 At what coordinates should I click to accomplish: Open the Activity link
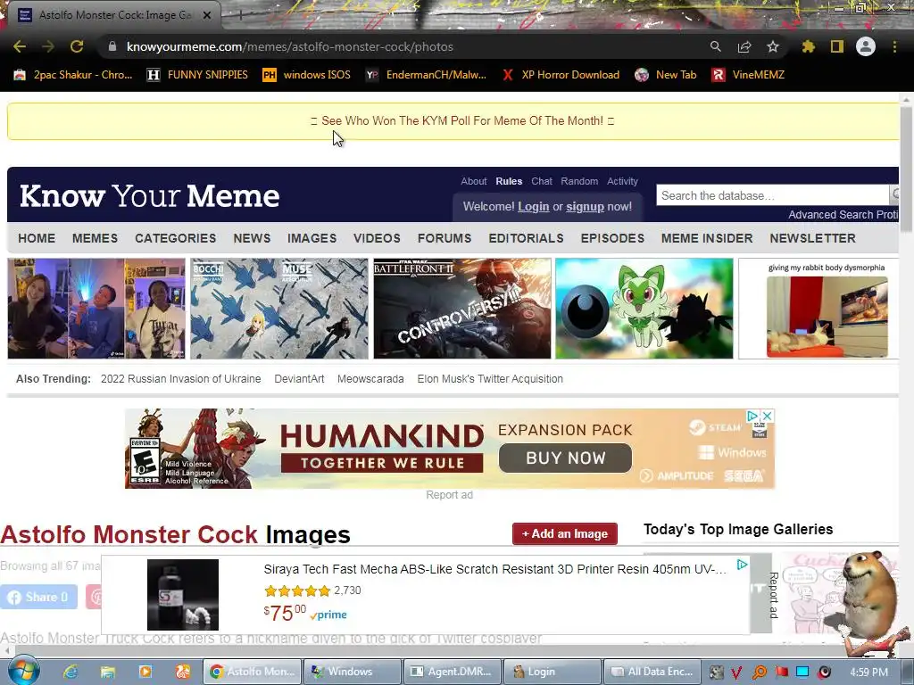coord(622,181)
